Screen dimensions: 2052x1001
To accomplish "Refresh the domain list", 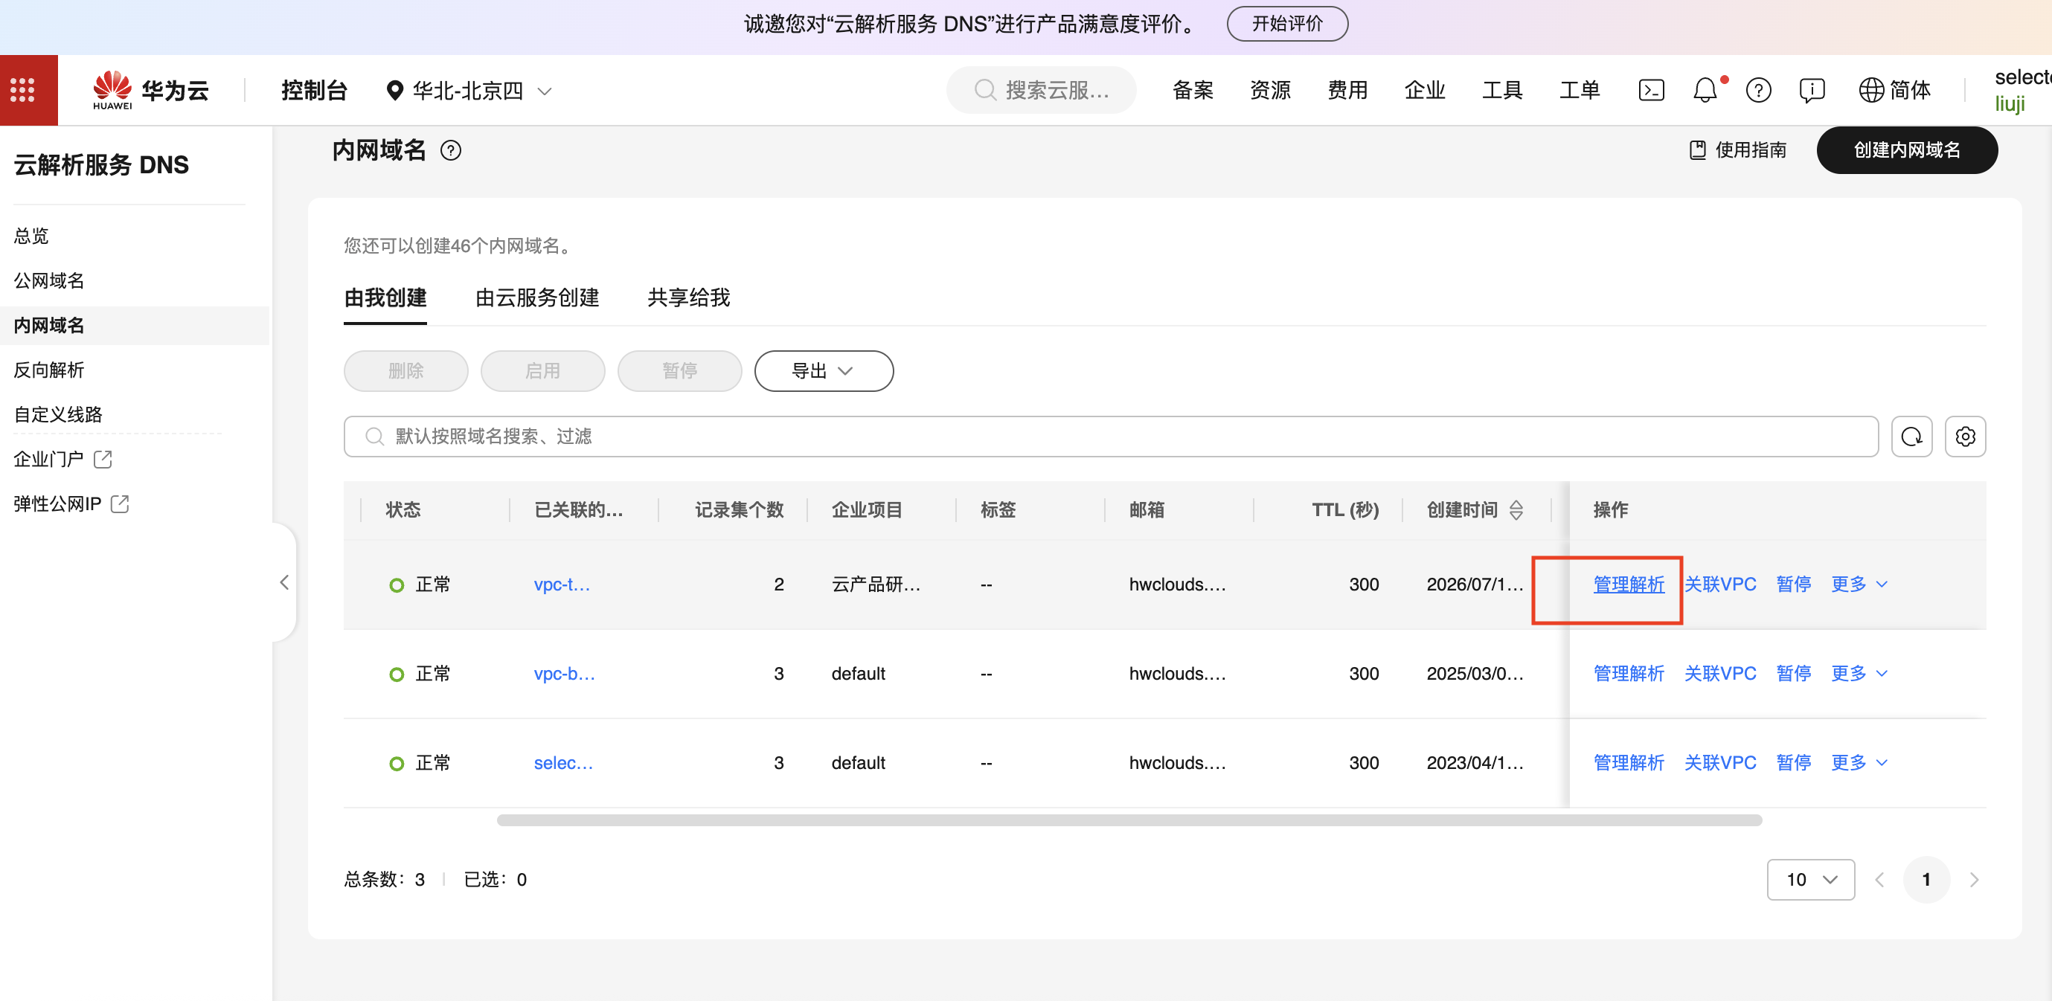I will click(1911, 437).
